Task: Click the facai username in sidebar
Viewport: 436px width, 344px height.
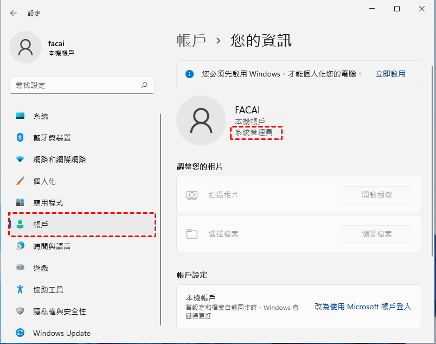Action: click(x=56, y=43)
